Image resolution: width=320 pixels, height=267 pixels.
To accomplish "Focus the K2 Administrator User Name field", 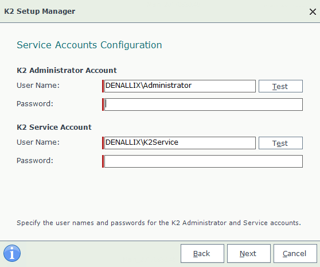I will (x=180, y=86).
